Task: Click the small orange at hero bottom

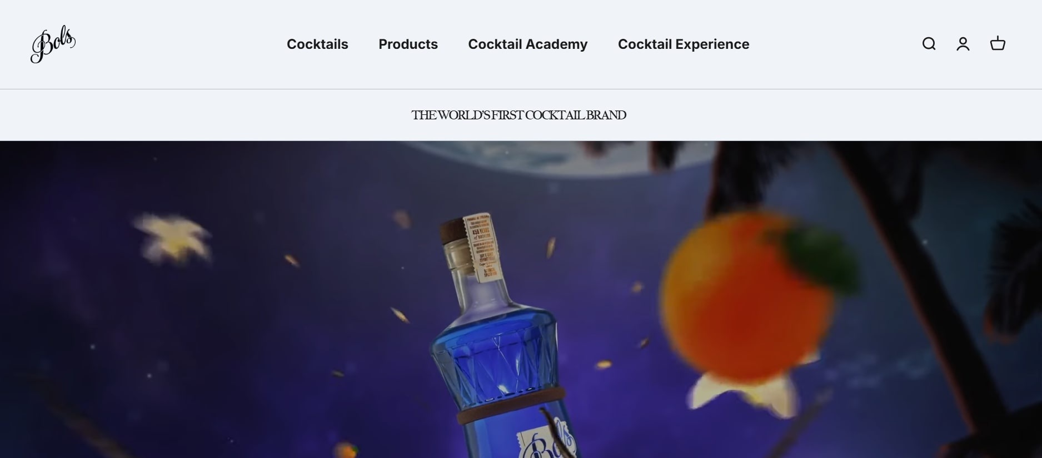Action: 346,450
